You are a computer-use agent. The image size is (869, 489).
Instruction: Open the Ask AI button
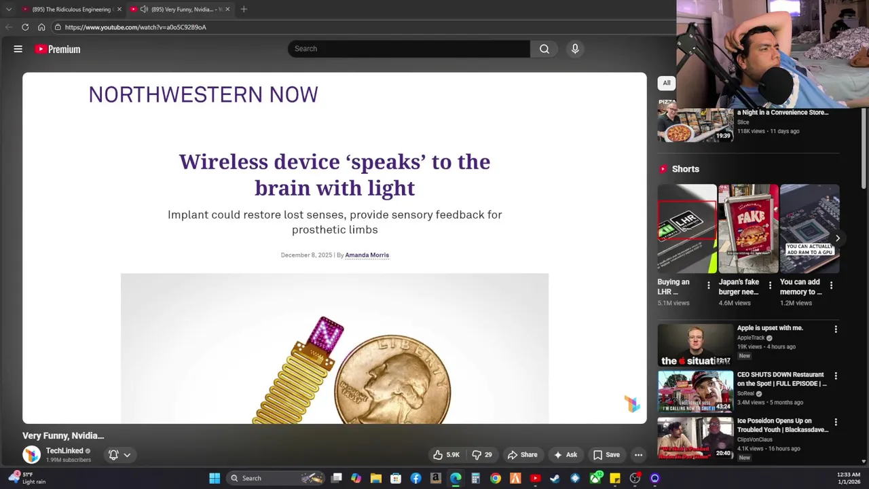click(x=566, y=455)
